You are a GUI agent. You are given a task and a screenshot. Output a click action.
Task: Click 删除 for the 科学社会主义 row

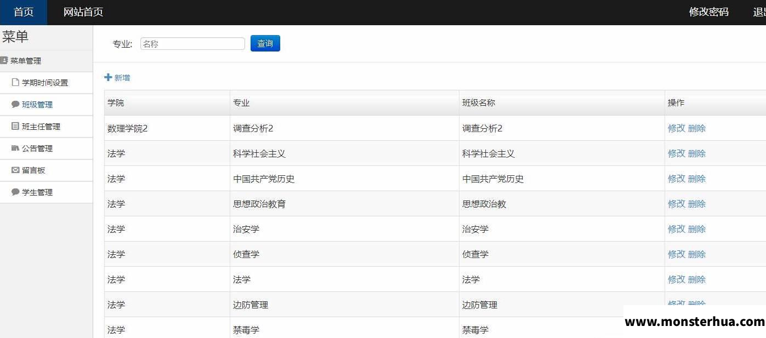pyautogui.click(x=697, y=153)
